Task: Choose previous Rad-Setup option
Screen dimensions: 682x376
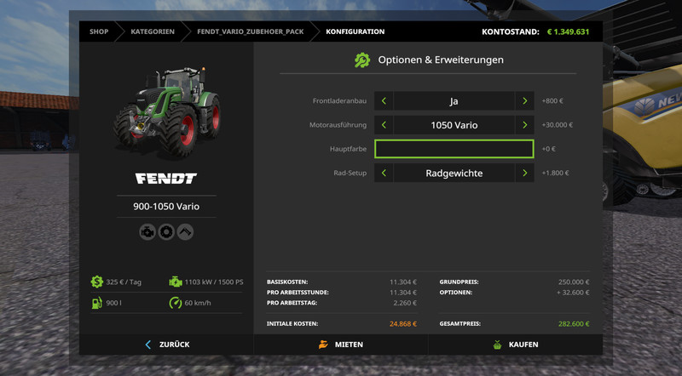Action: pyautogui.click(x=384, y=174)
